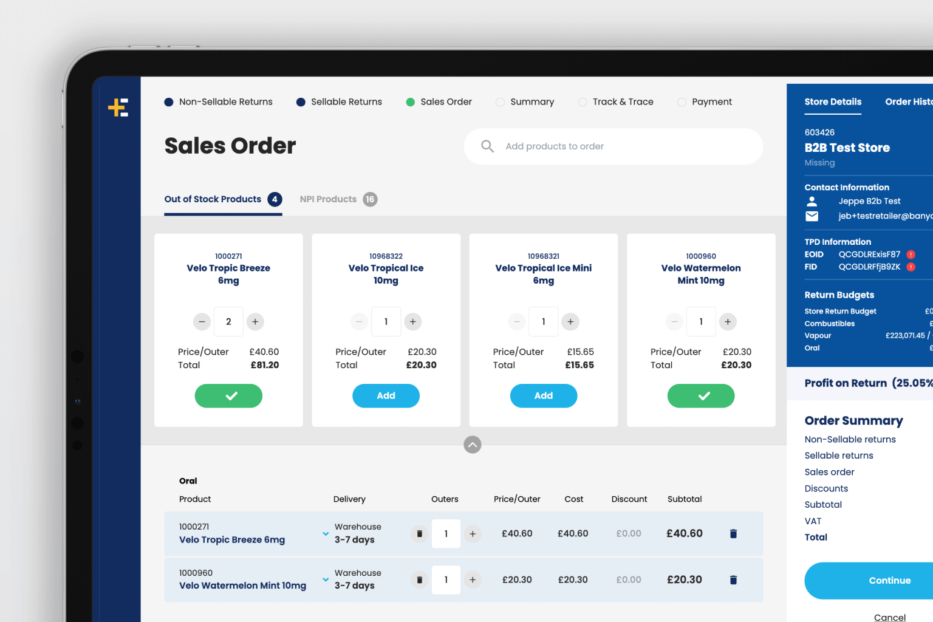Jump to the Summary step

click(x=525, y=102)
